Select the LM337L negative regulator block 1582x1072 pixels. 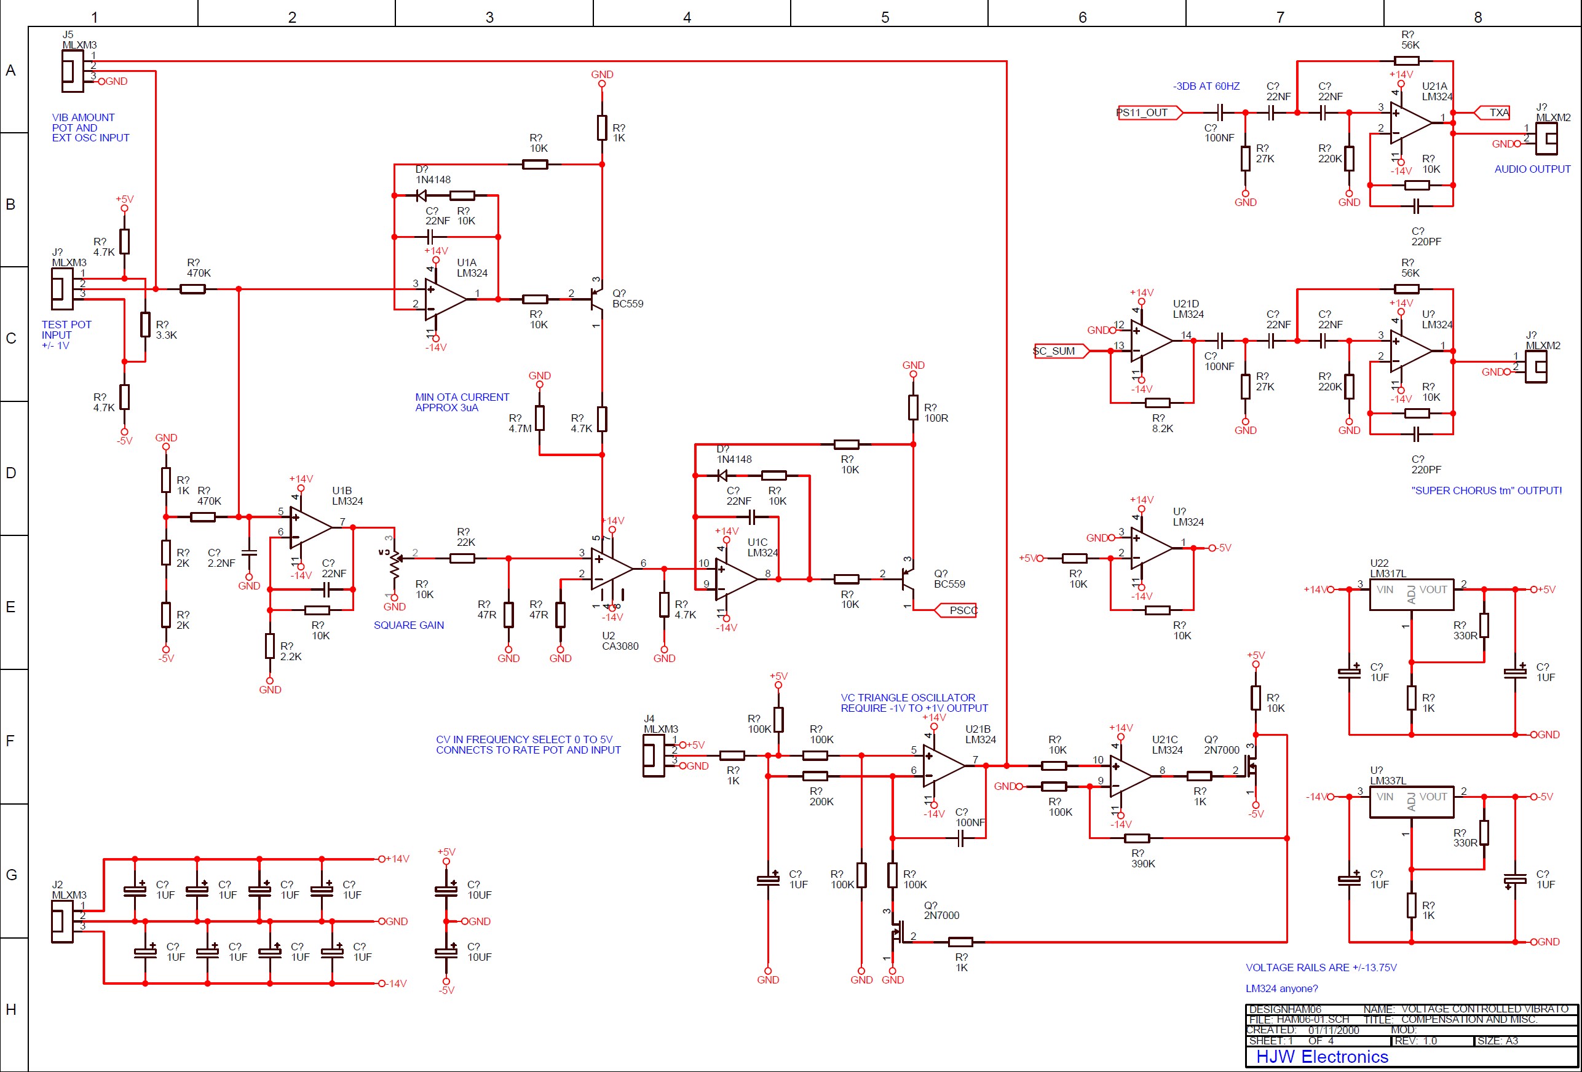pos(1411,802)
